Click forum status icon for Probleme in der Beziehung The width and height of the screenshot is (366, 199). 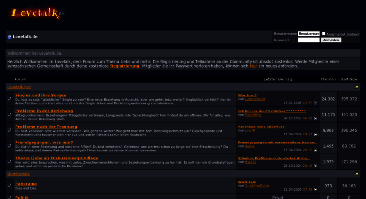pyautogui.click(x=9, y=115)
